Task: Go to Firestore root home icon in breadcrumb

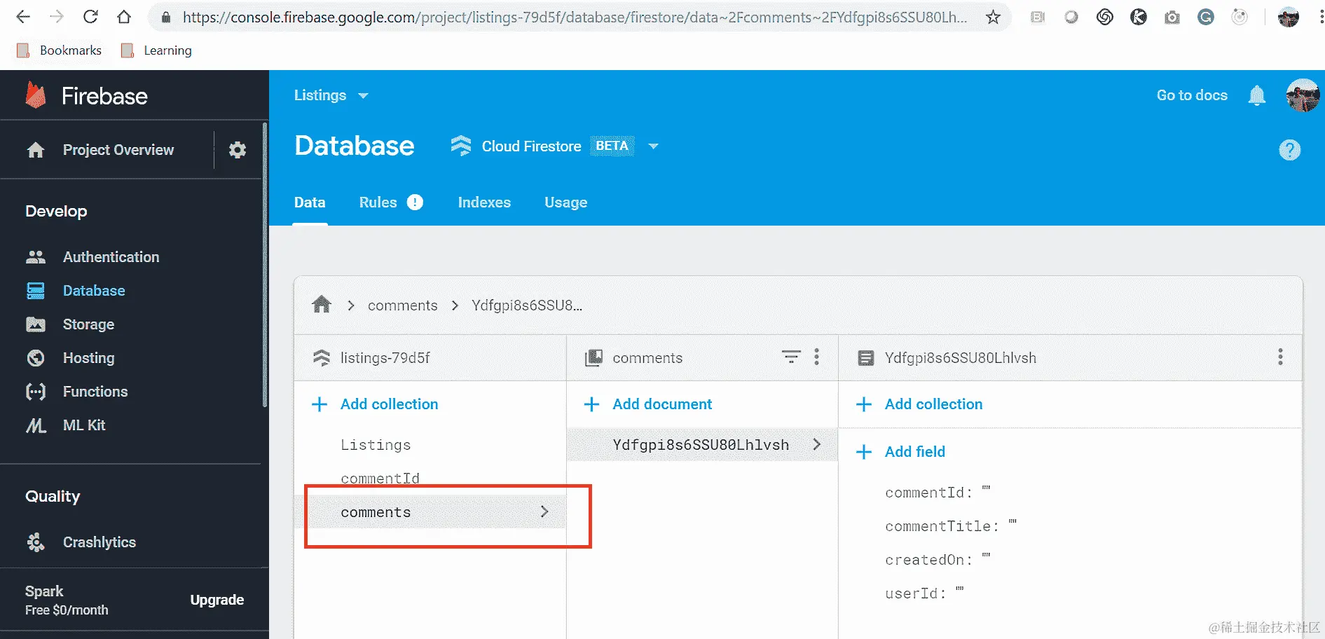Action: coord(322,304)
